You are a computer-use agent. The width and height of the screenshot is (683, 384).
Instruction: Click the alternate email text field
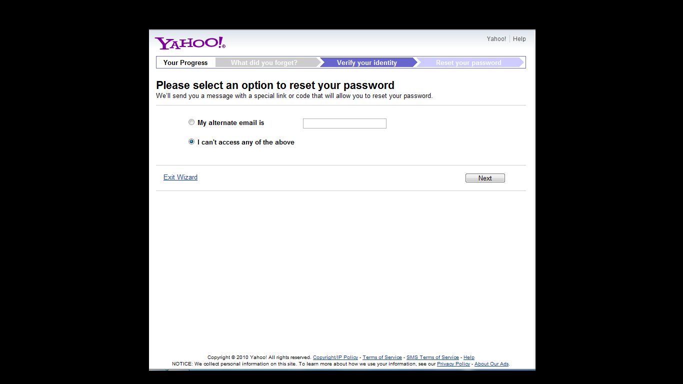click(x=344, y=123)
